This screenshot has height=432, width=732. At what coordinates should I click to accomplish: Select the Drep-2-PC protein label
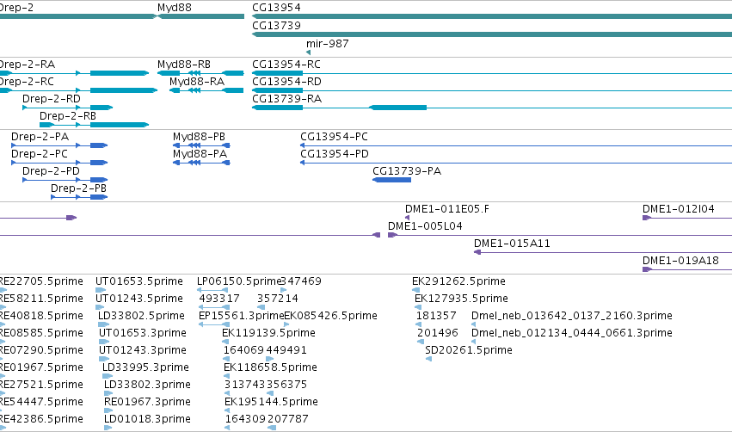40,154
